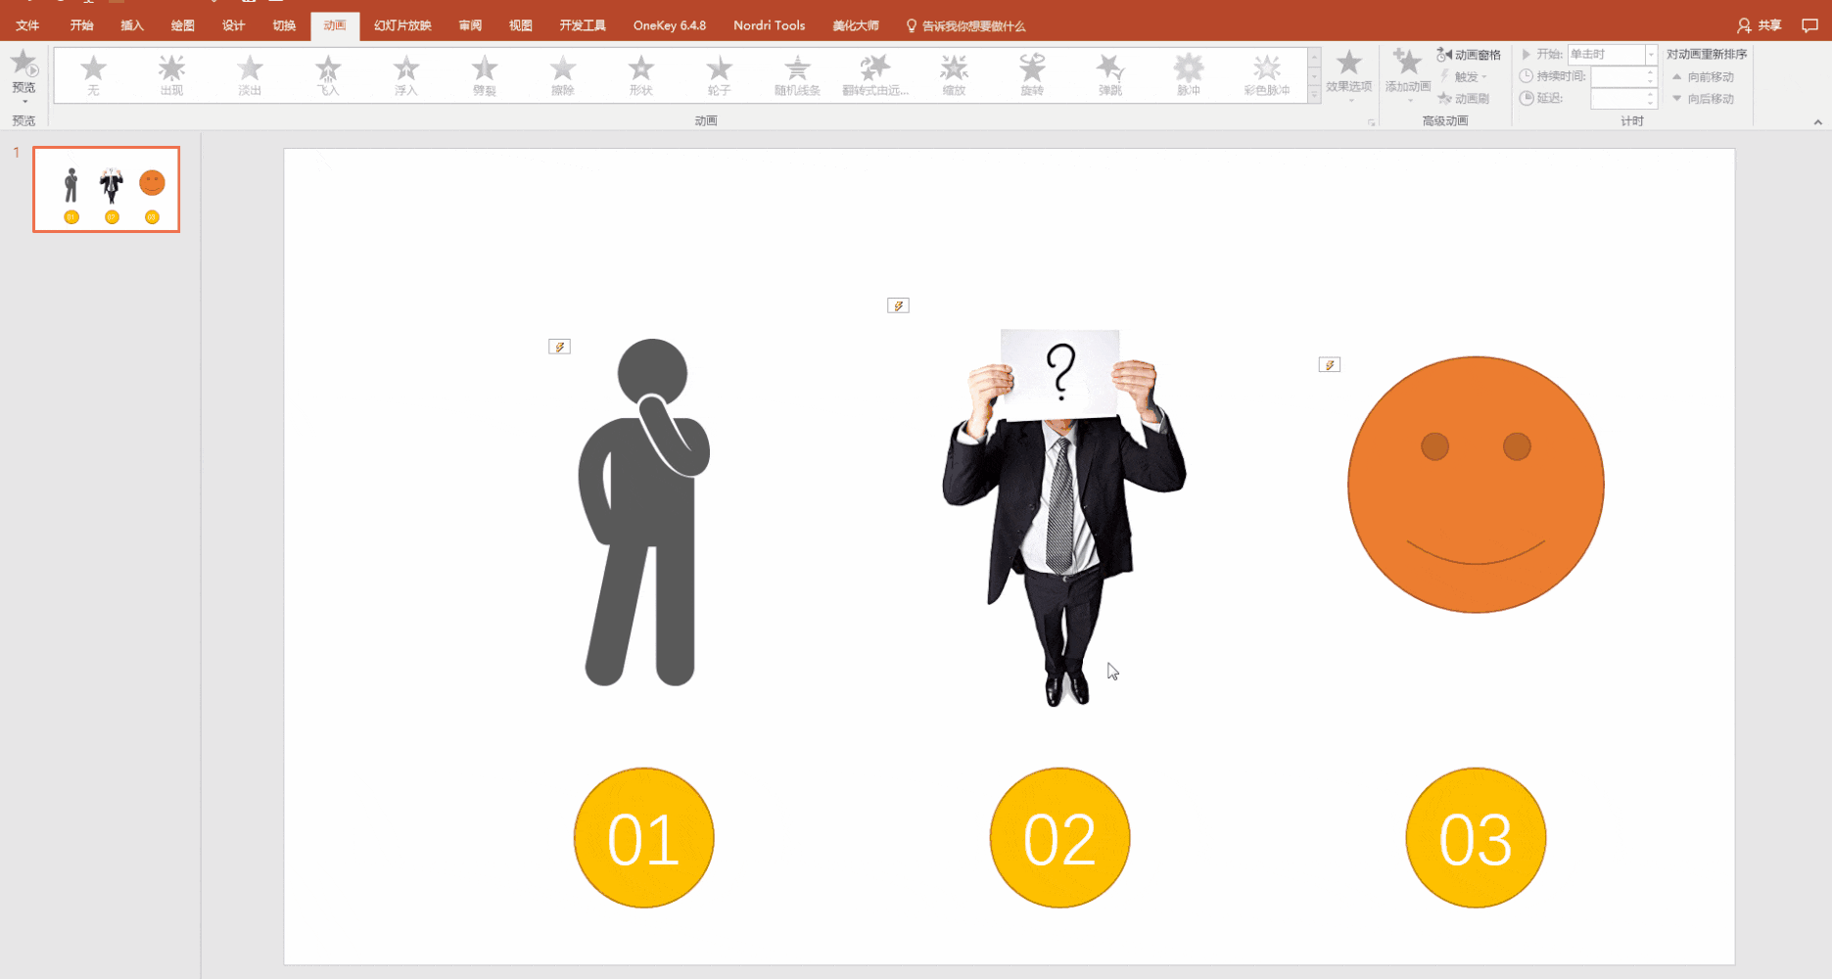The width and height of the screenshot is (1832, 979).
Task: Open the 文件 file menu
Action: (27, 25)
